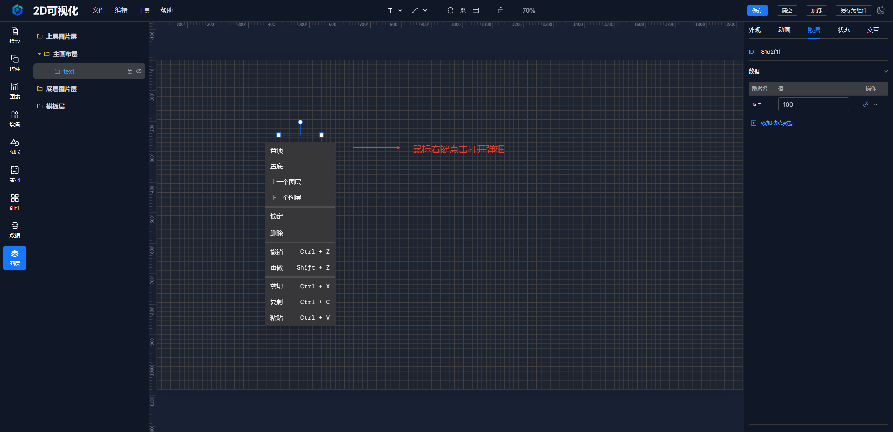Open the 素材 materials sidebar panel
Screen dimensions: 893x432
(x=15, y=174)
